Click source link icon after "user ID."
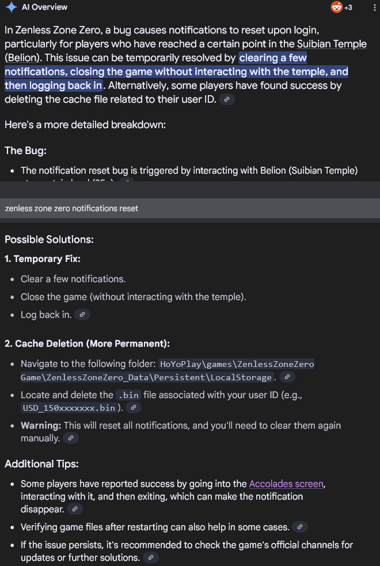 (227, 100)
